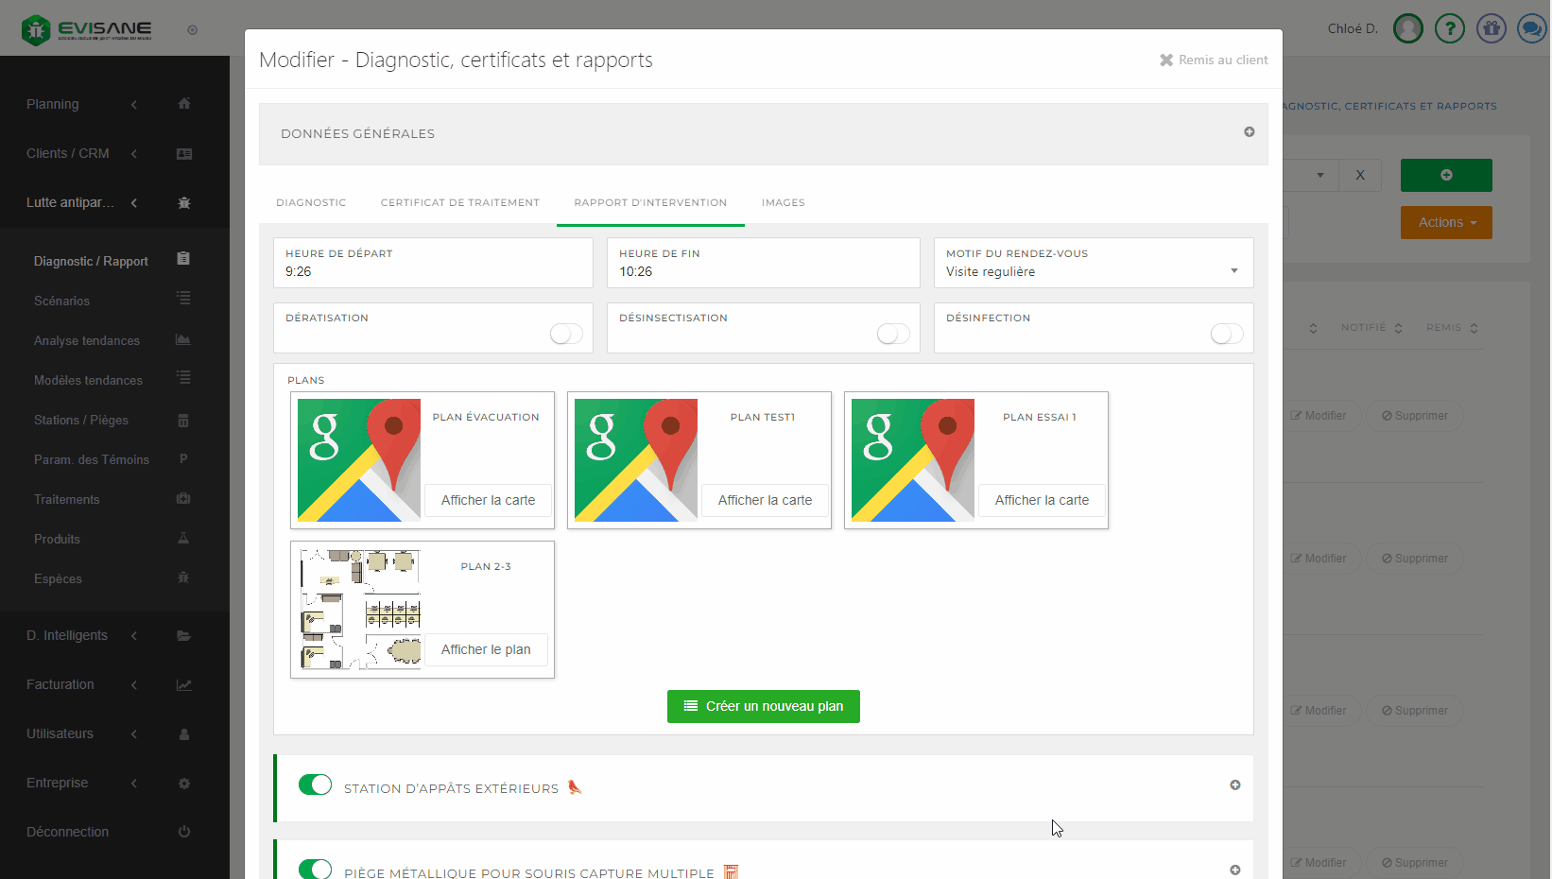Screen dimensions: 1552x879
Task: Click the Stations / Pièges trash icon
Action: point(183,421)
